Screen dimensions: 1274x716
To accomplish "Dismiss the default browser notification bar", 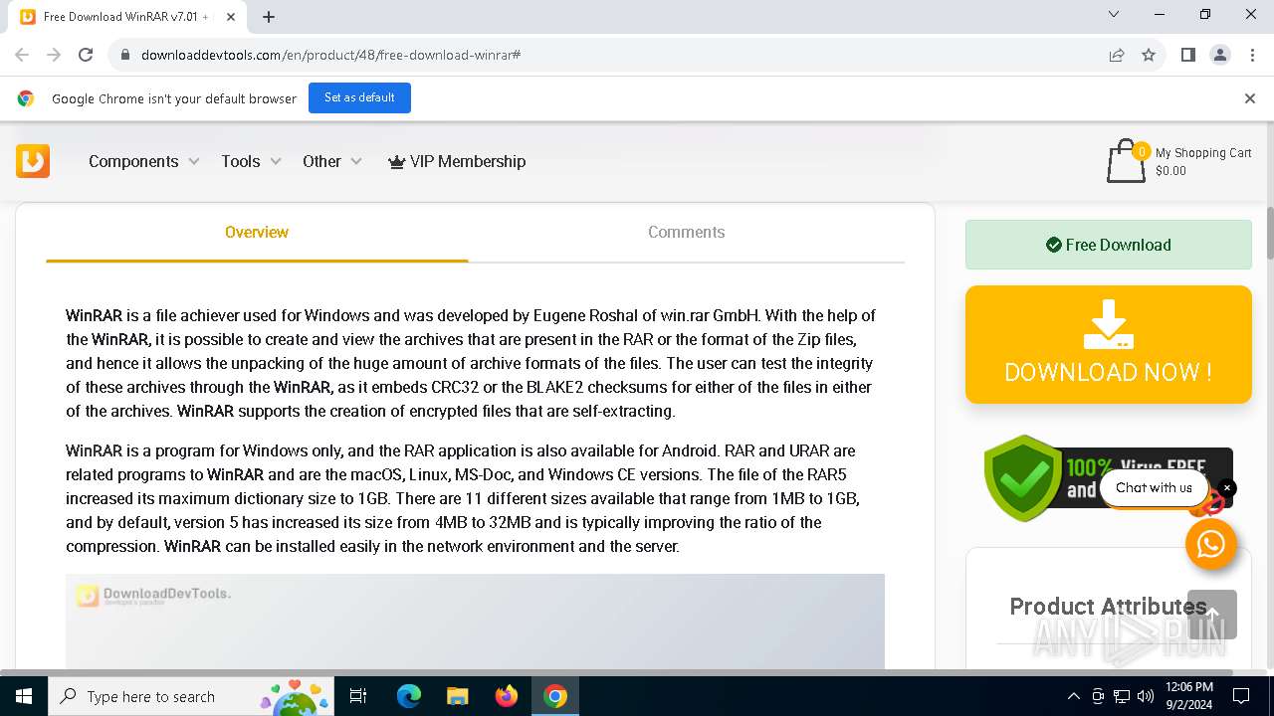I will pos(1250,98).
